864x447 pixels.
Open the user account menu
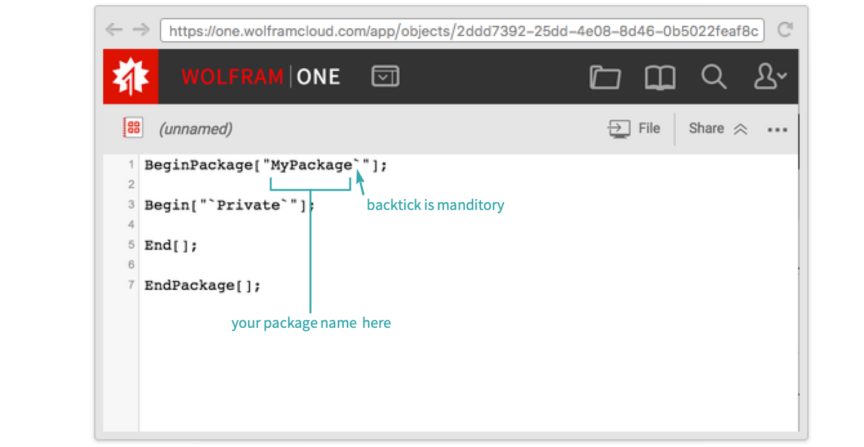click(x=770, y=77)
